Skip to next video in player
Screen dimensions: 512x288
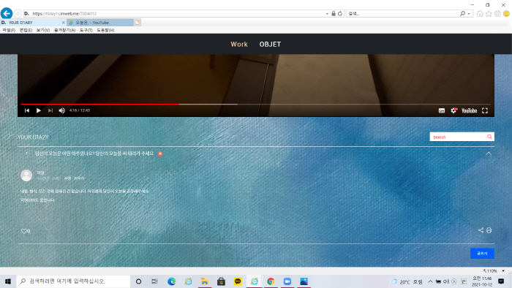50,110
